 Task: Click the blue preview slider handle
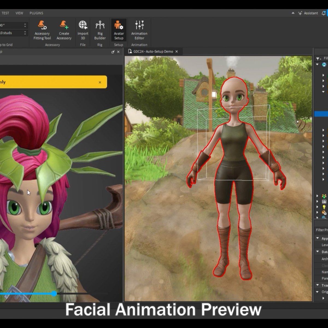coord(54,294)
